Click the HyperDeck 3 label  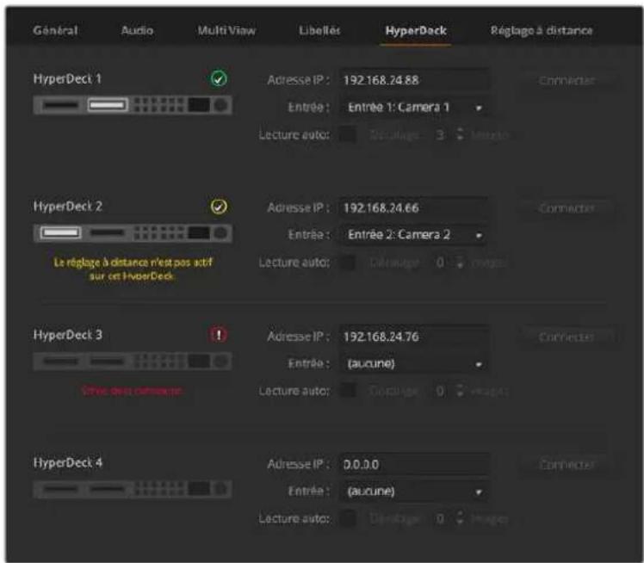click(x=67, y=335)
